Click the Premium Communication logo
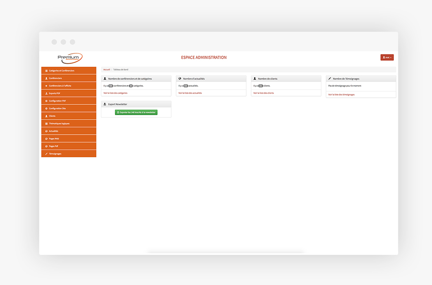Screen dimensions: 432x285 70,58
